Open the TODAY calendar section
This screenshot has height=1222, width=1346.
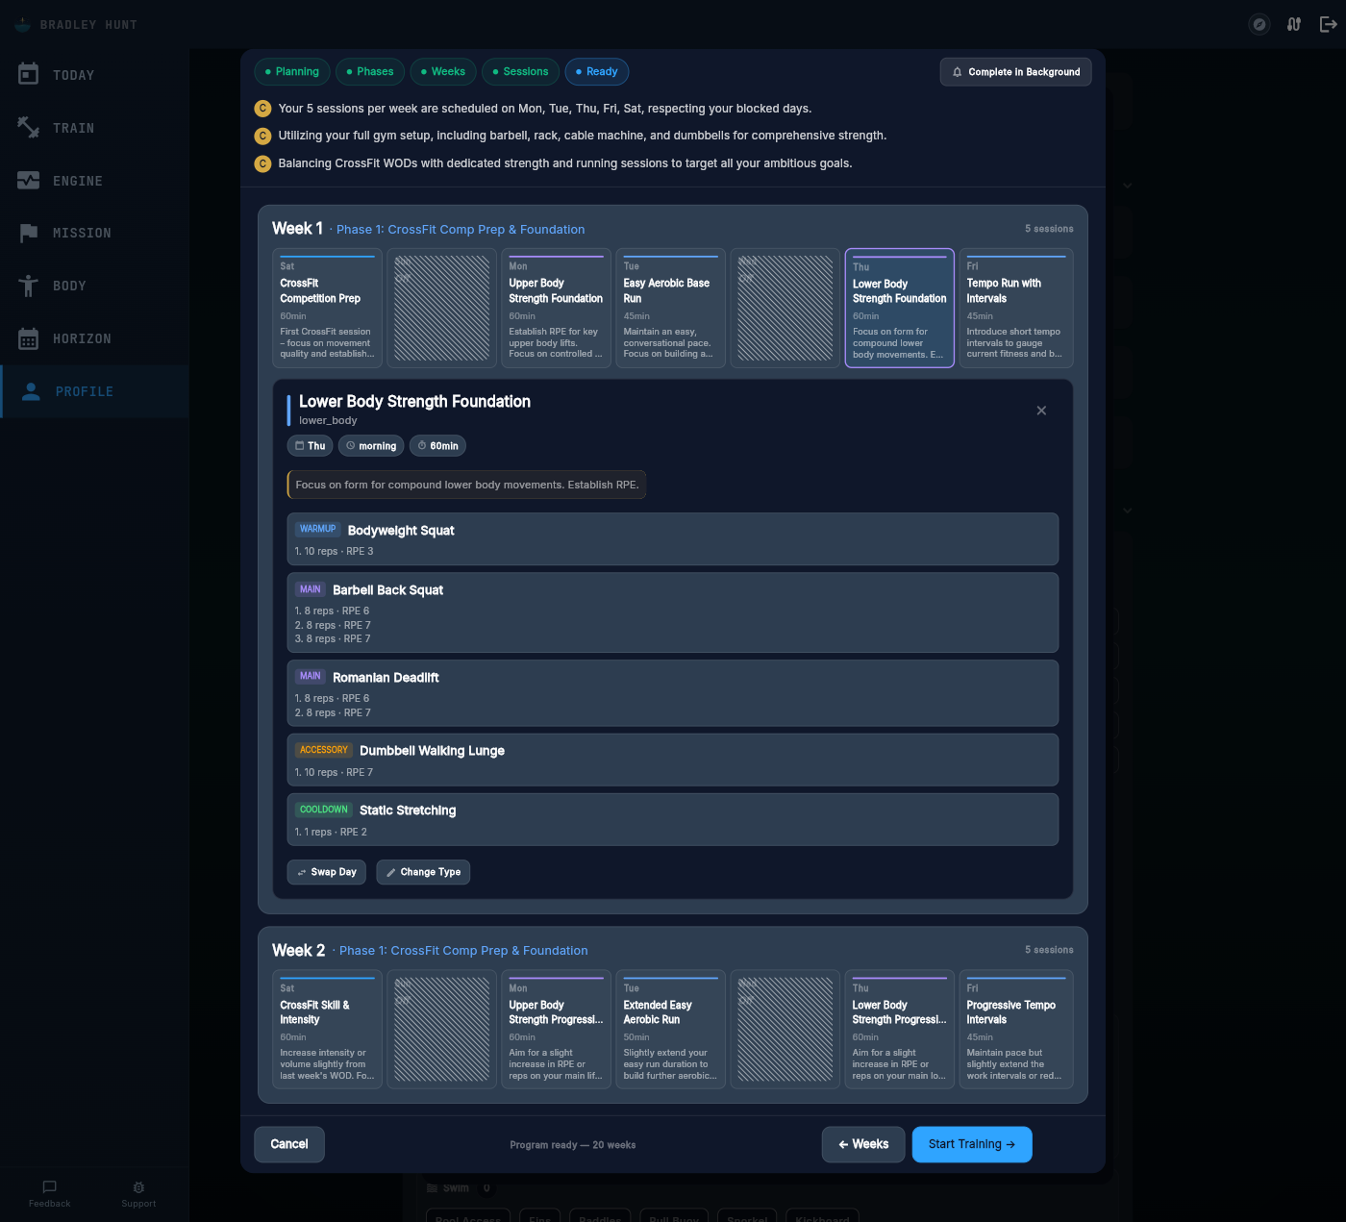point(74,74)
